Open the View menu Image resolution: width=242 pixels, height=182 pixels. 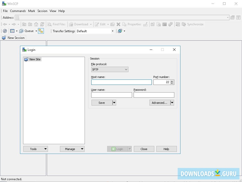[x=53, y=11]
